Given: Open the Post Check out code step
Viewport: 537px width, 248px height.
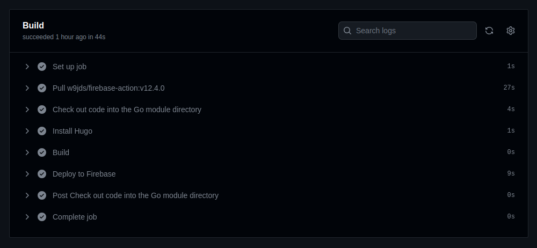Looking at the screenshot, I should tap(135, 195).
